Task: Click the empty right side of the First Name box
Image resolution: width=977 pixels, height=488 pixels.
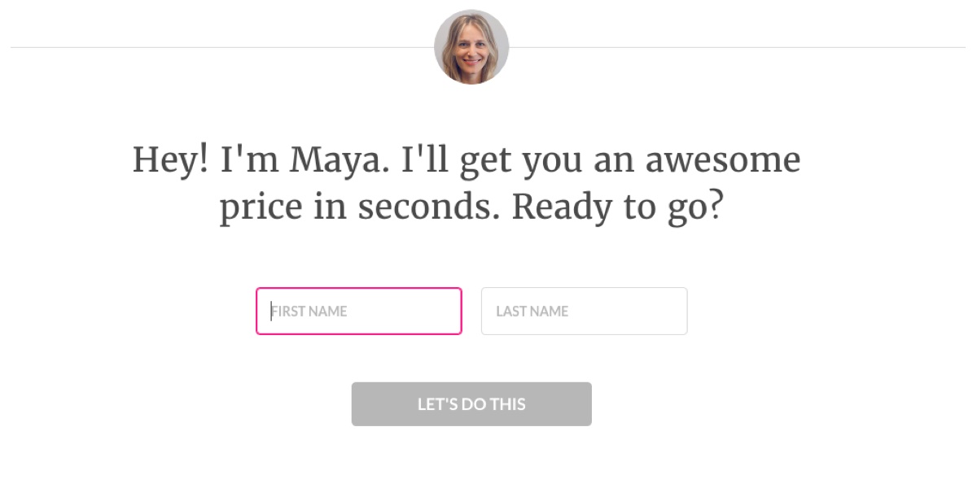Action: (423, 311)
